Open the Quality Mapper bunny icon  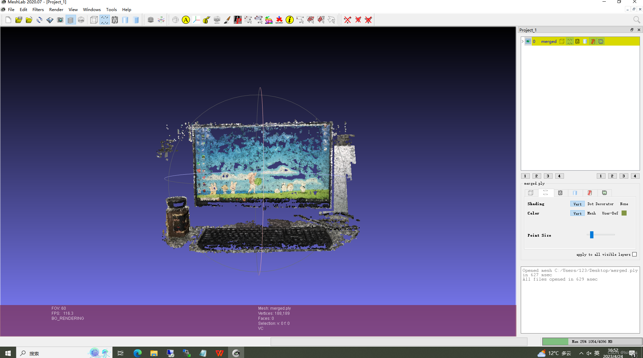[x=269, y=20]
